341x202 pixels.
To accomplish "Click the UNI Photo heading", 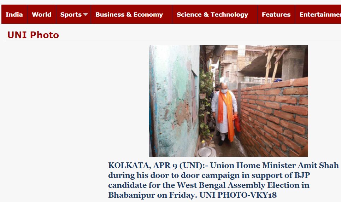I will 33,35.
